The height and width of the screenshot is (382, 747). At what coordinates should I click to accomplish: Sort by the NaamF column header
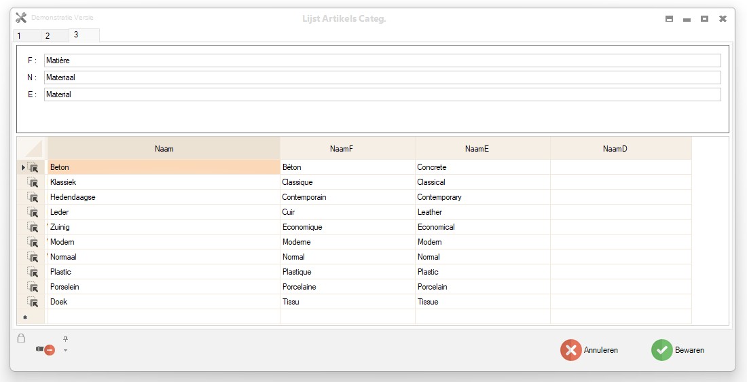point(347,148)
